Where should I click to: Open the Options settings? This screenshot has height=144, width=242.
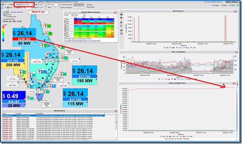click(x=224, y=5)
